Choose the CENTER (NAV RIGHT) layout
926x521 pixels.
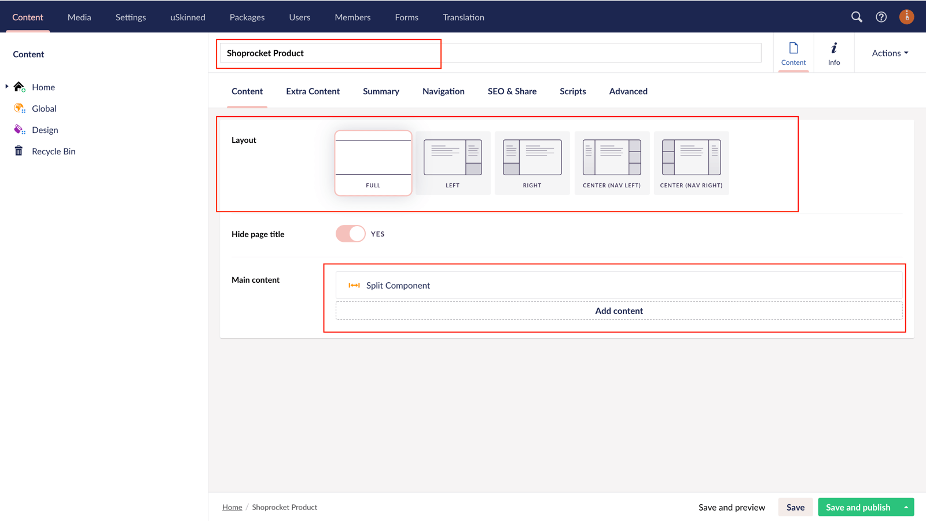[x=691, y=163]
